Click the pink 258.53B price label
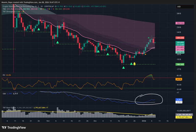The width and height of the screenshot is (196, 132). (x=180, y=23)
